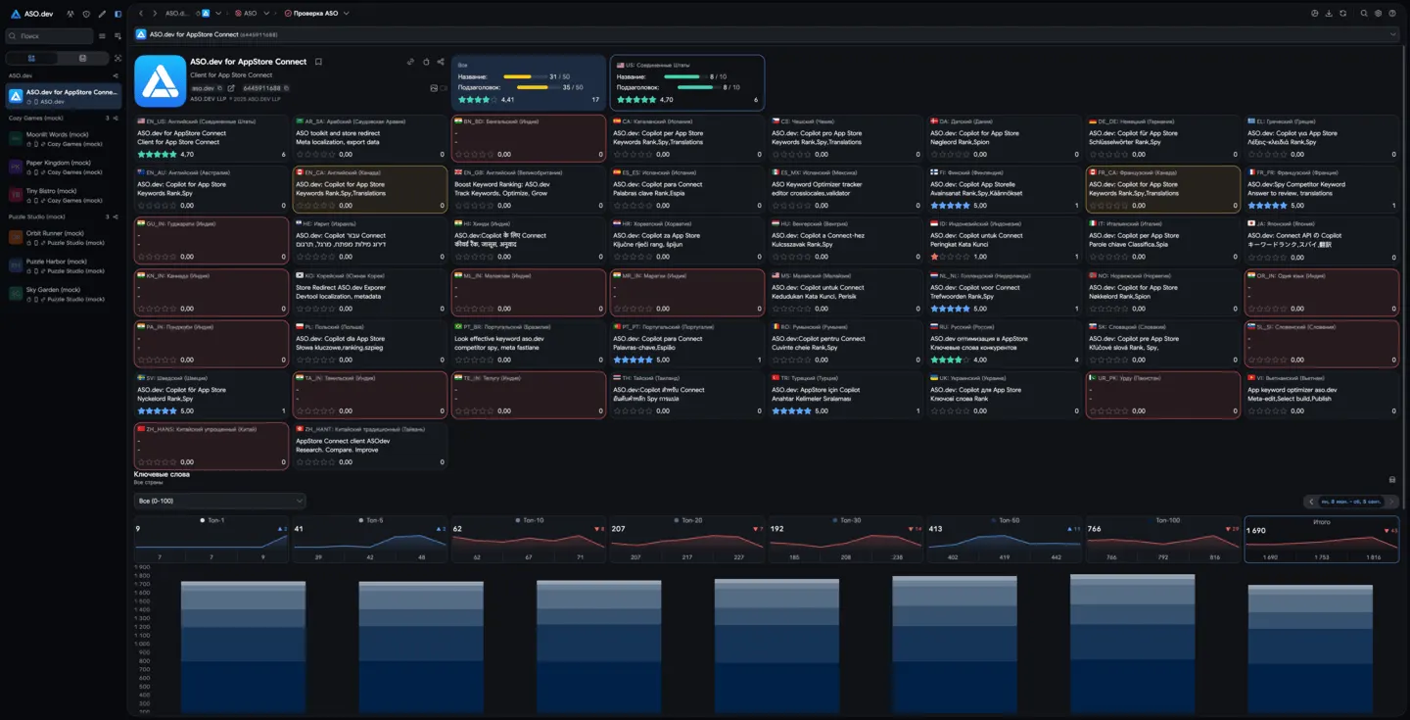The image size is (1410, 720).
Task: Toggle the Топ-1 chart legend
Action: [212, 520]
